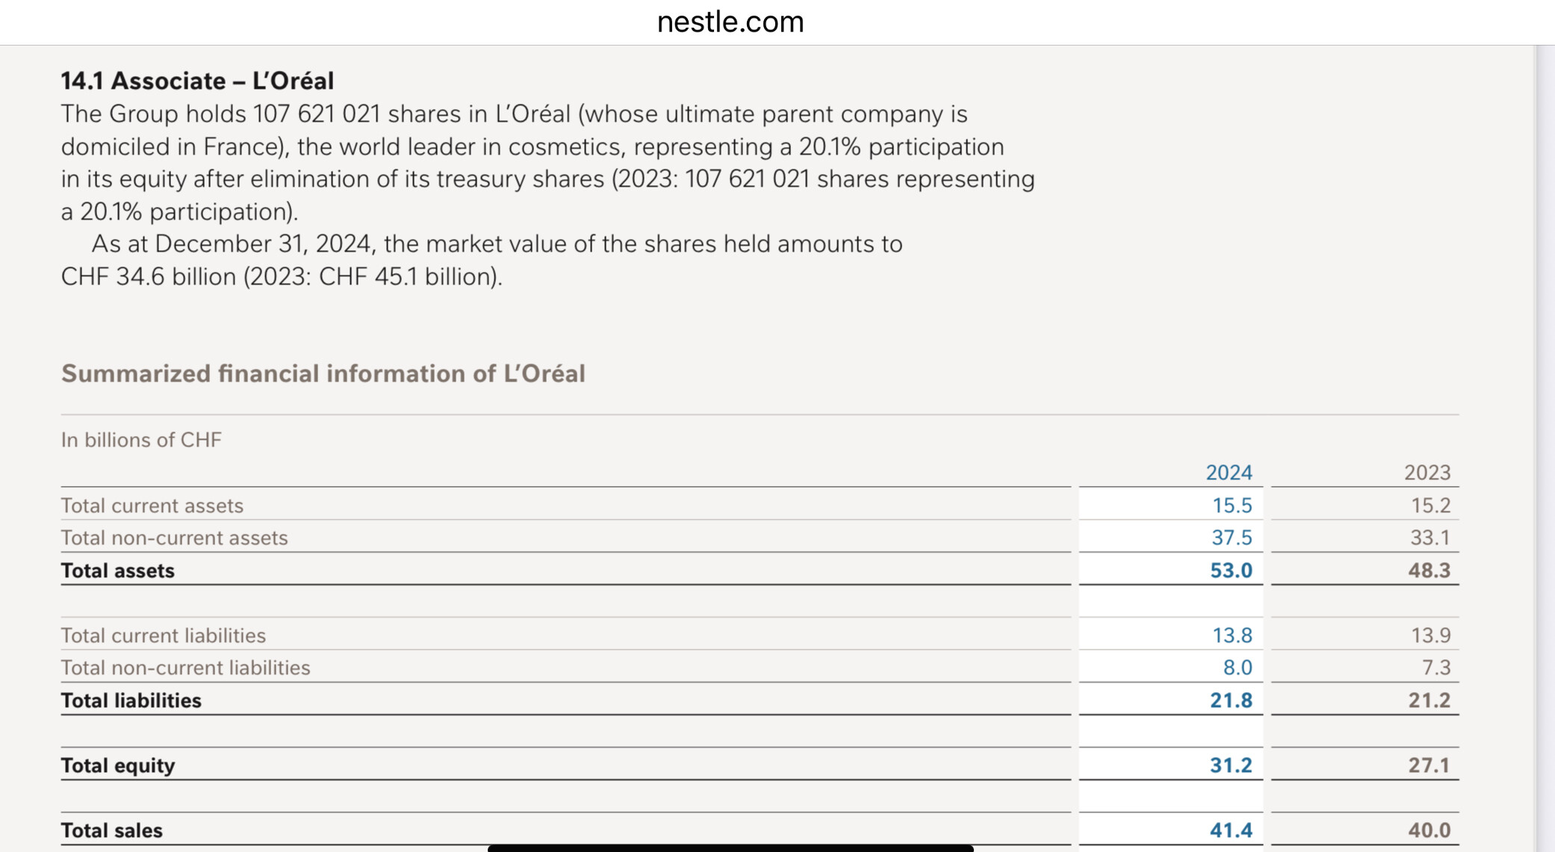
Task: Select the 53.0 total assets value
Action: (1230, 570)
